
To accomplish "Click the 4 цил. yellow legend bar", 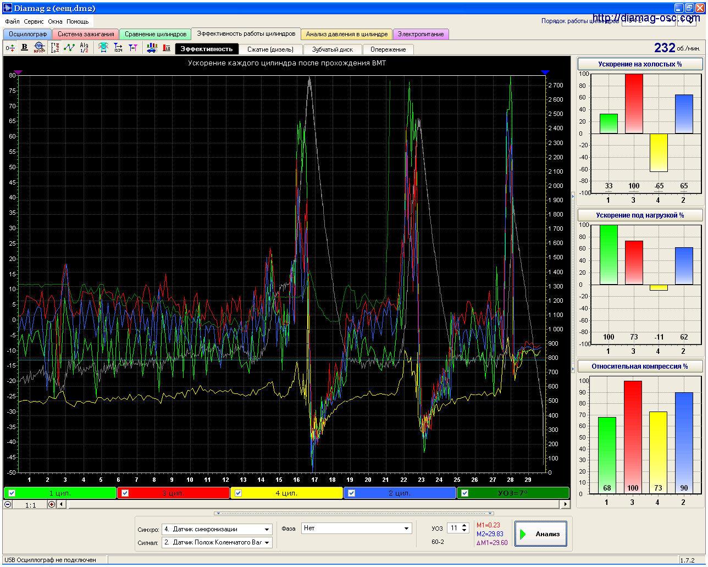I will point(287,493).
